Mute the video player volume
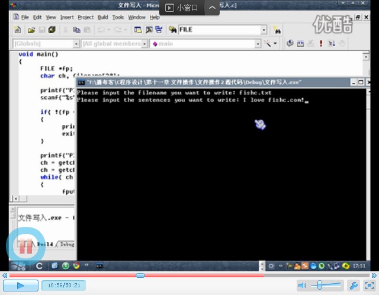 (302, 286)
